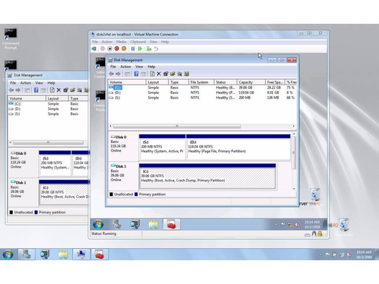The width and height of the screenshot is (379, 284).
Task: Expand hidden tray icons arrow in guest taskbar
Action: click(276, 225)
